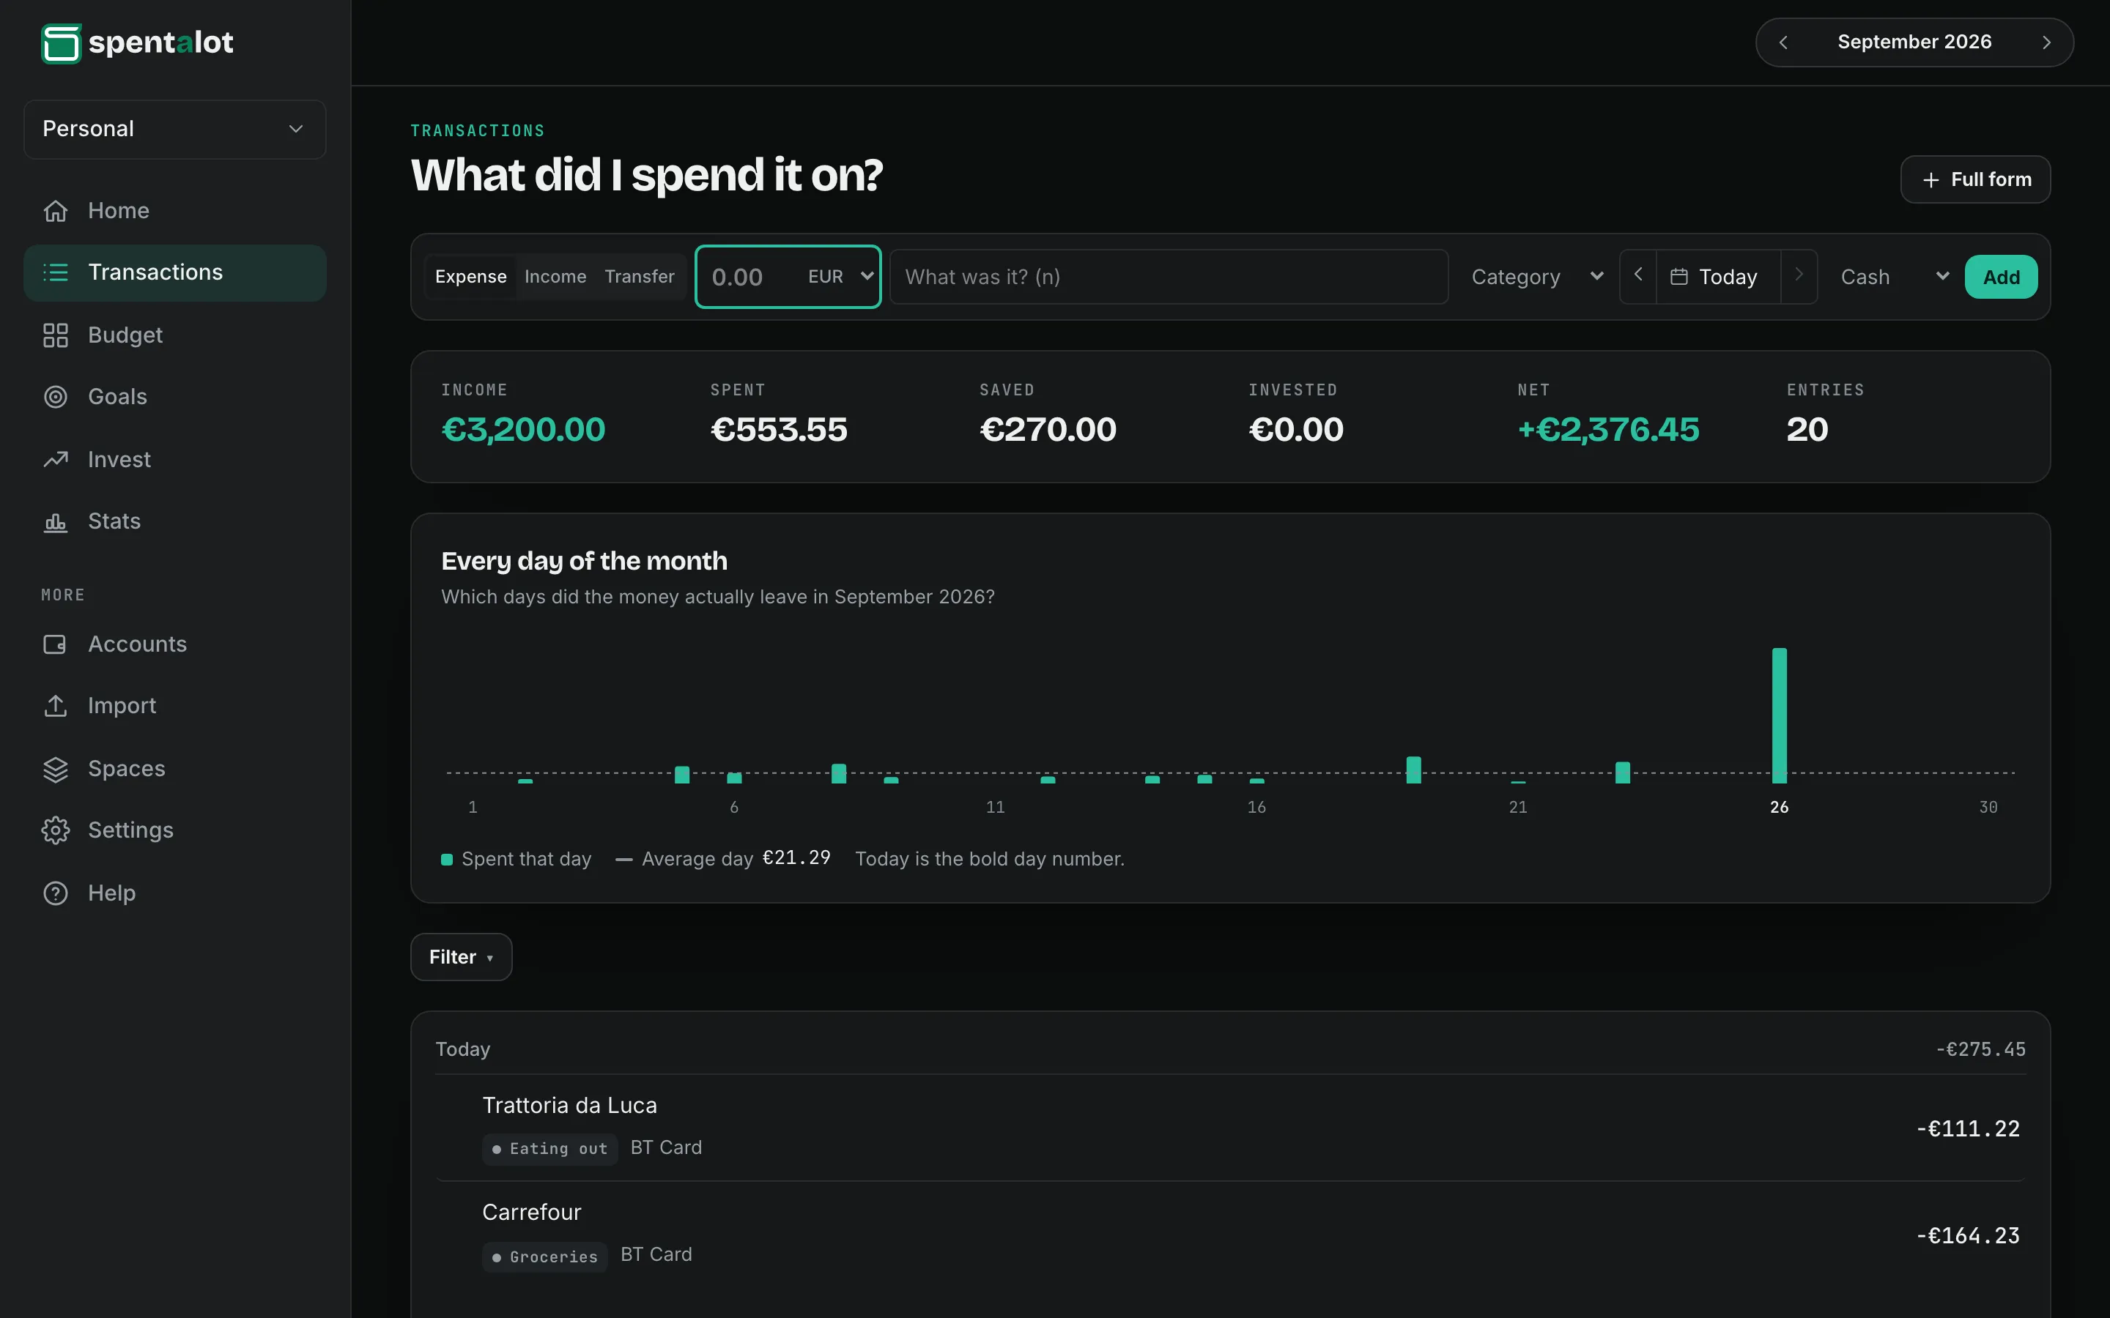
Task: Navigate to Stats in sidebar
Action: [x=175, y=521]
